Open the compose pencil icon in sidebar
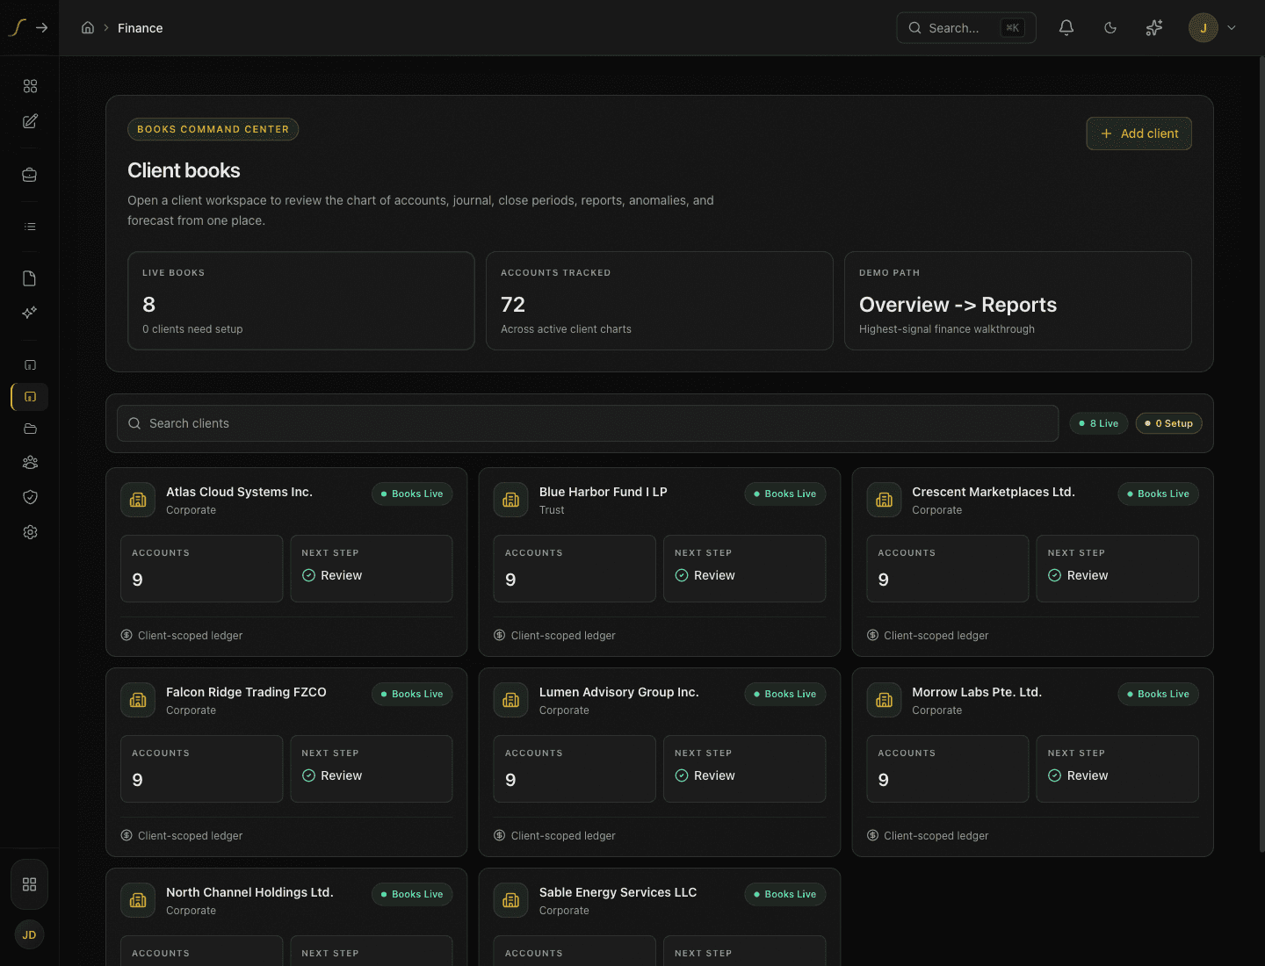The width and height of the screenshot is (1265, 966). 30,121
